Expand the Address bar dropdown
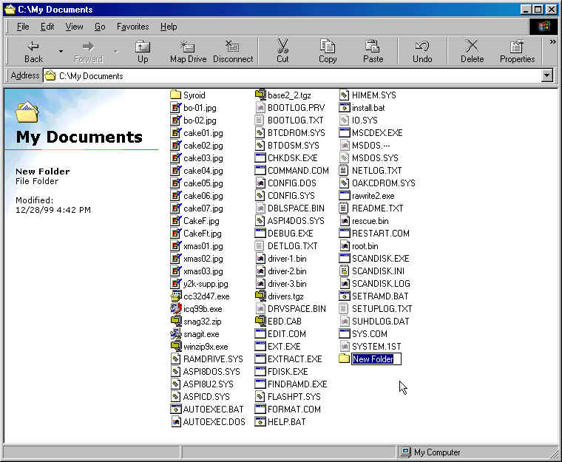The height and width of the screenshot is (462, 562). pos(547,75)
